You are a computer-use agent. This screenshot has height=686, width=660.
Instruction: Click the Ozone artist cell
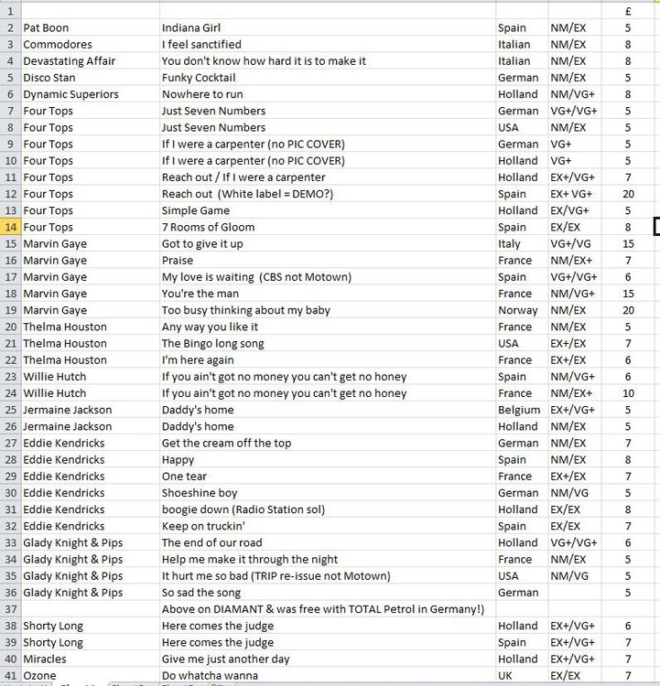91,676
